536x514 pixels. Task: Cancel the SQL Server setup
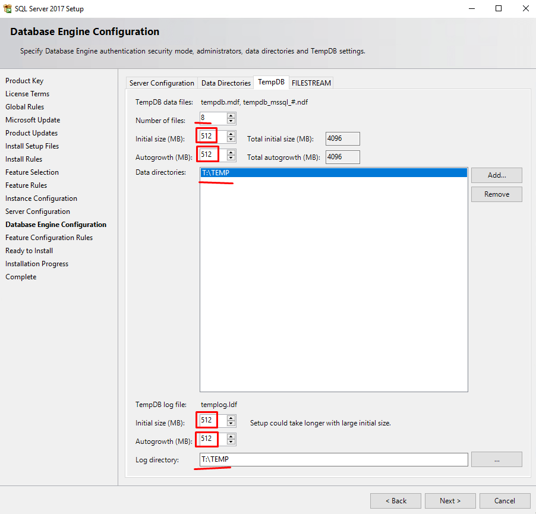point(505,500)
